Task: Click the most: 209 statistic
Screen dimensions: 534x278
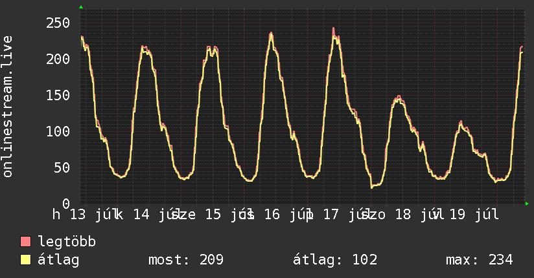Action: (186, 260)
